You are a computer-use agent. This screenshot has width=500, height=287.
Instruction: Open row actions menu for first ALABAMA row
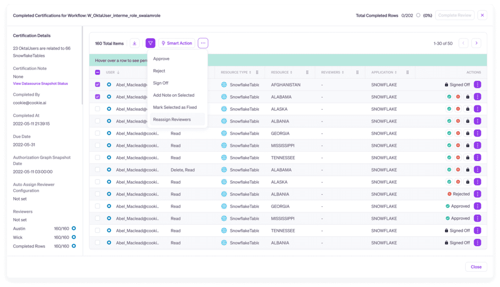(x=478, y=97)
